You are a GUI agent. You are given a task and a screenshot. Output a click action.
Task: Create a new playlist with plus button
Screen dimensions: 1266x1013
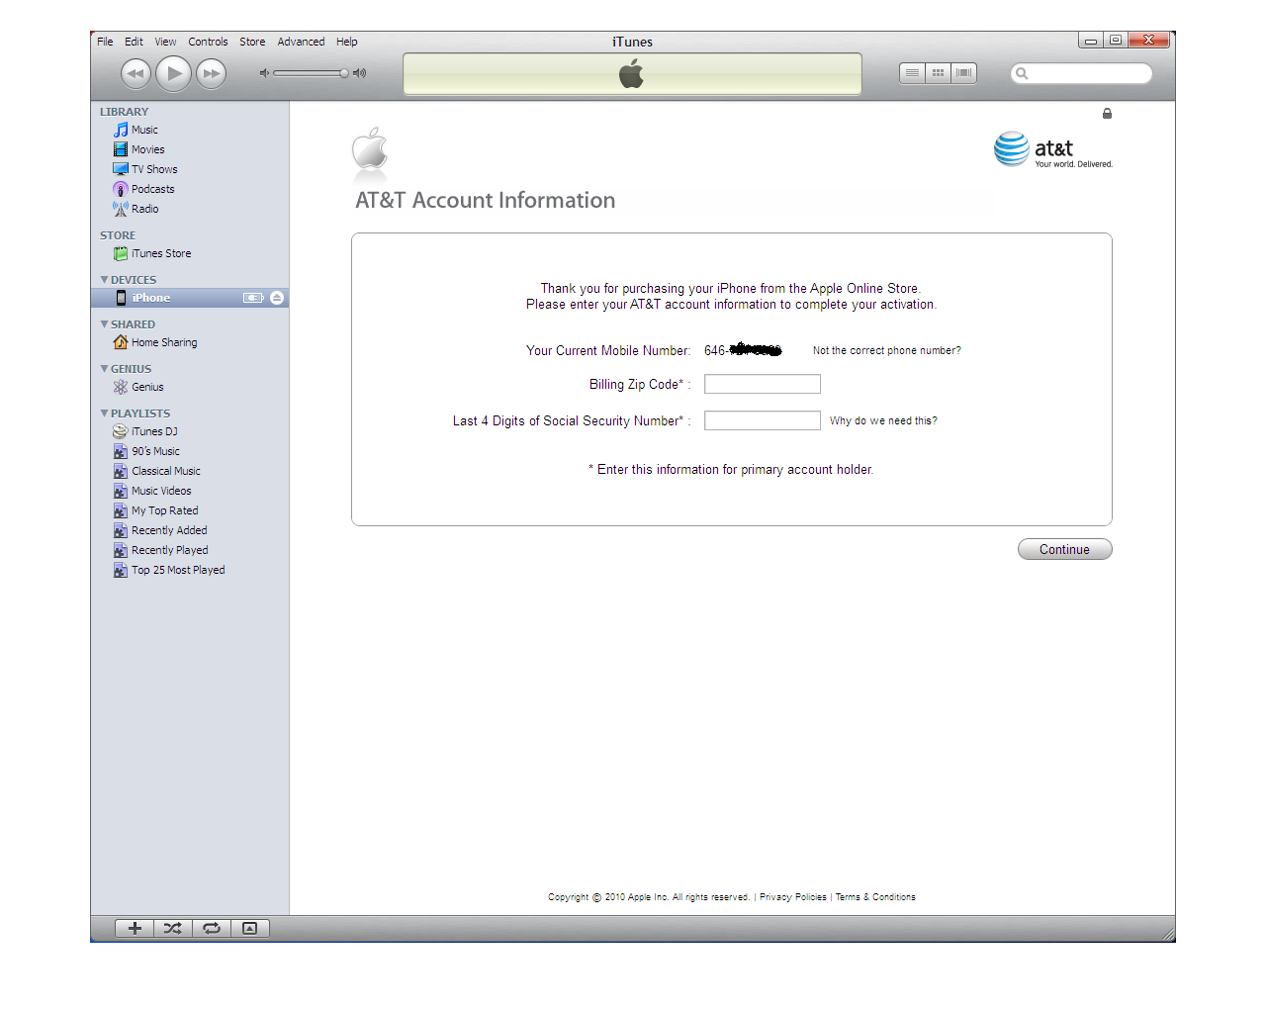tap(135, 928)
